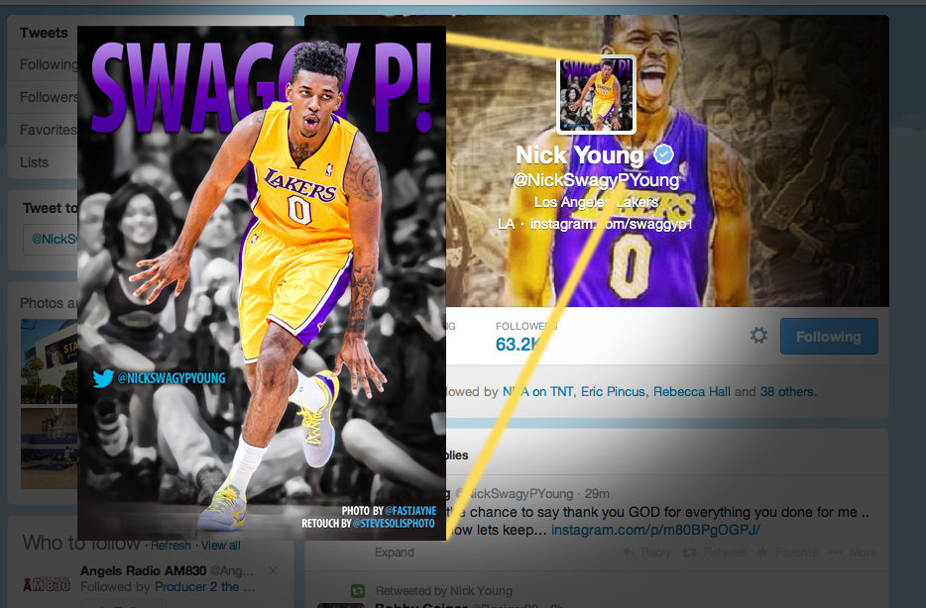Open the More menu on tweet

(853, 553)
